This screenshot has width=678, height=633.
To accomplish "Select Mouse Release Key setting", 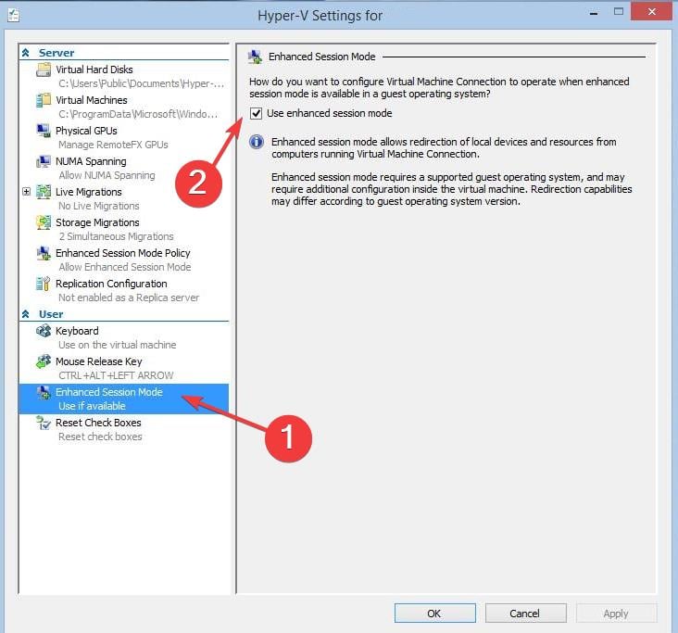I will pyautogui.click(x=98, y=361).
